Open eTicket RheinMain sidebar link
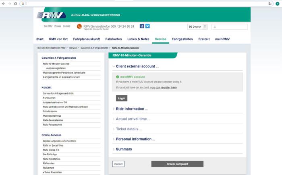 tap(52, 172)
